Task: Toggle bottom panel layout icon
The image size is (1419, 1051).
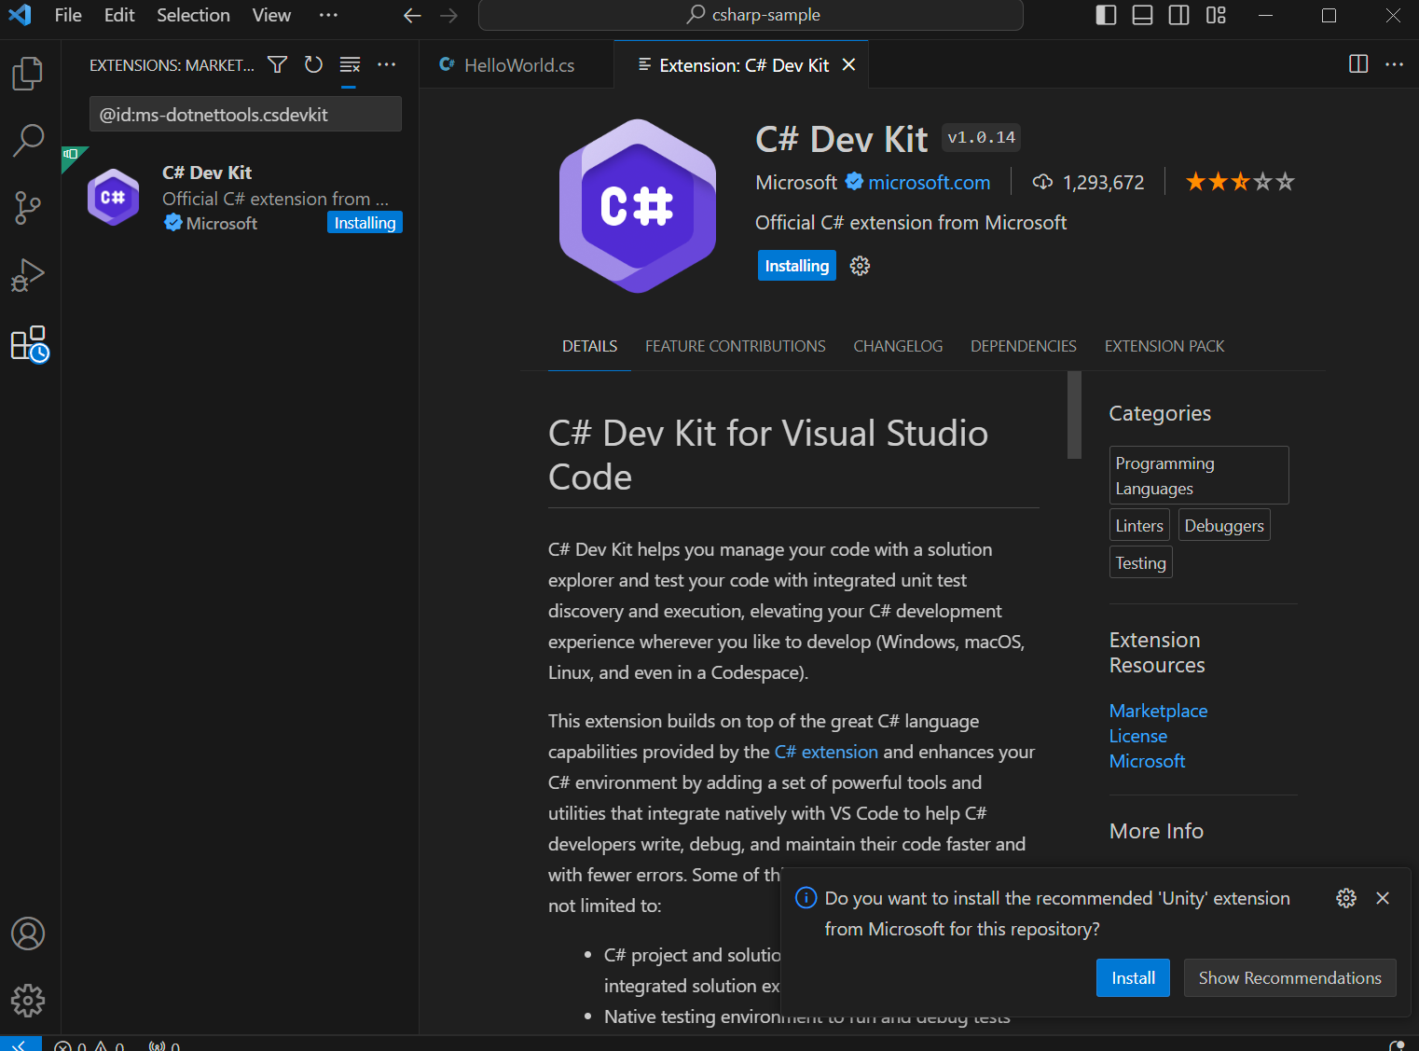Action: point(1143,15)
